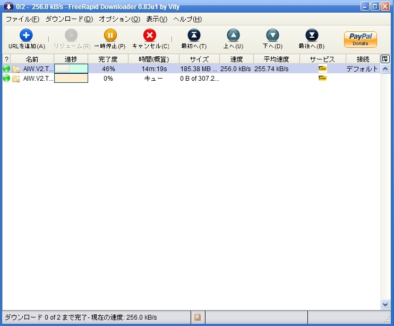394x326 pixels.
Task: Click the progress bar of the 46% download
Action: point(71,68)
